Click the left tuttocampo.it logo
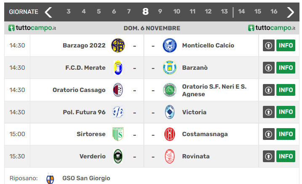This screenshot has height=184, width=302. pos(32,28)
